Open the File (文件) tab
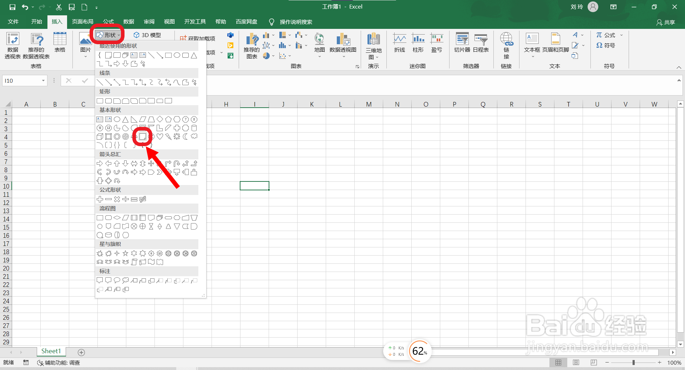The width and height of the screenshot is (685, 370). pos(13,22)
